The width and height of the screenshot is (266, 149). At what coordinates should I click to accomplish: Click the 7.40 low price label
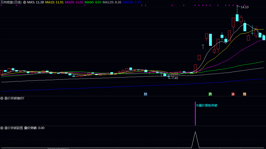point(174,78)
